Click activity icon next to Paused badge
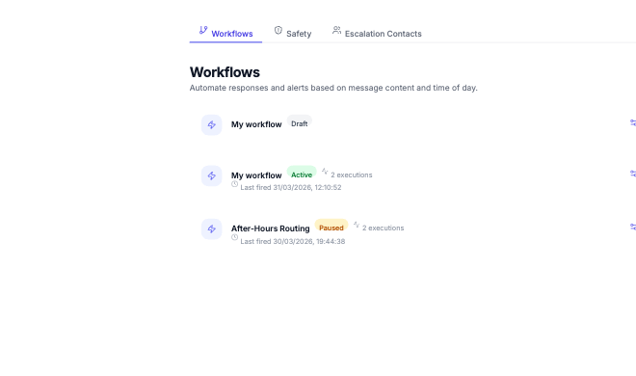This screenshot has width=636, height=376. (357, 225)
